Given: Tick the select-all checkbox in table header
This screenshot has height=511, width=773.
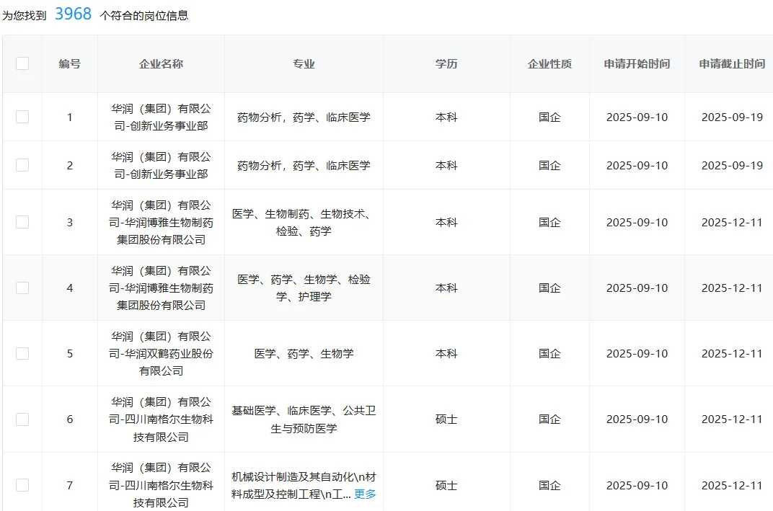Looking at the screenshot, I should tap(22, 63).
